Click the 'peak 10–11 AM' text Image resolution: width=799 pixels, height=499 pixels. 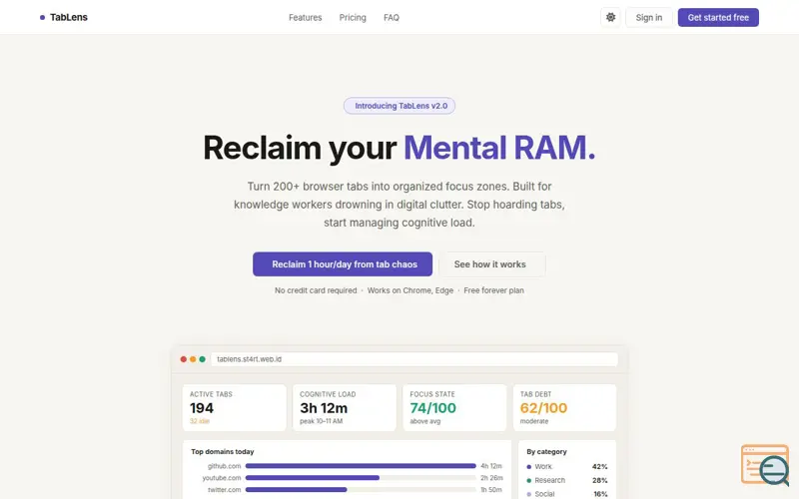321,421
